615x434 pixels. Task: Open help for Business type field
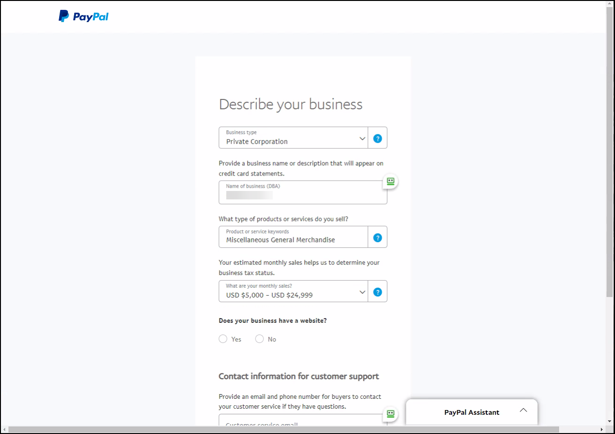(377, 138)
